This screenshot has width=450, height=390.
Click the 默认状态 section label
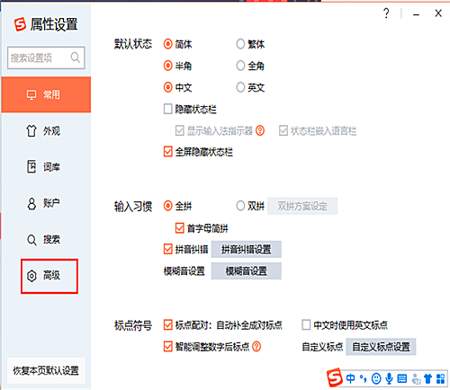[133, 44]
